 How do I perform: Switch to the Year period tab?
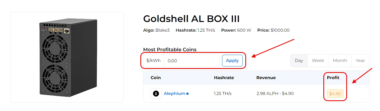[360, 61]
